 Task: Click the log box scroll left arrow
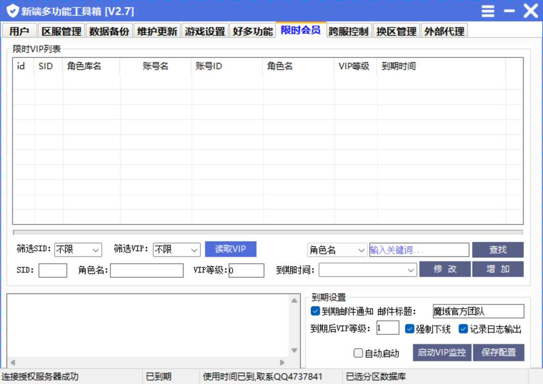(x=13, y=363)
